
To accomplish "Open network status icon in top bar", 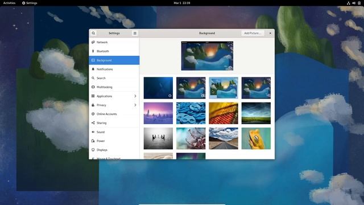I will click(349, 3).
